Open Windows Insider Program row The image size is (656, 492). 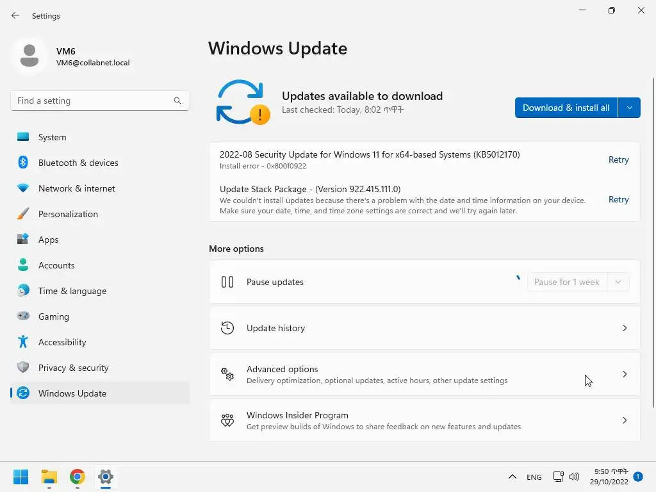point(424,420)
